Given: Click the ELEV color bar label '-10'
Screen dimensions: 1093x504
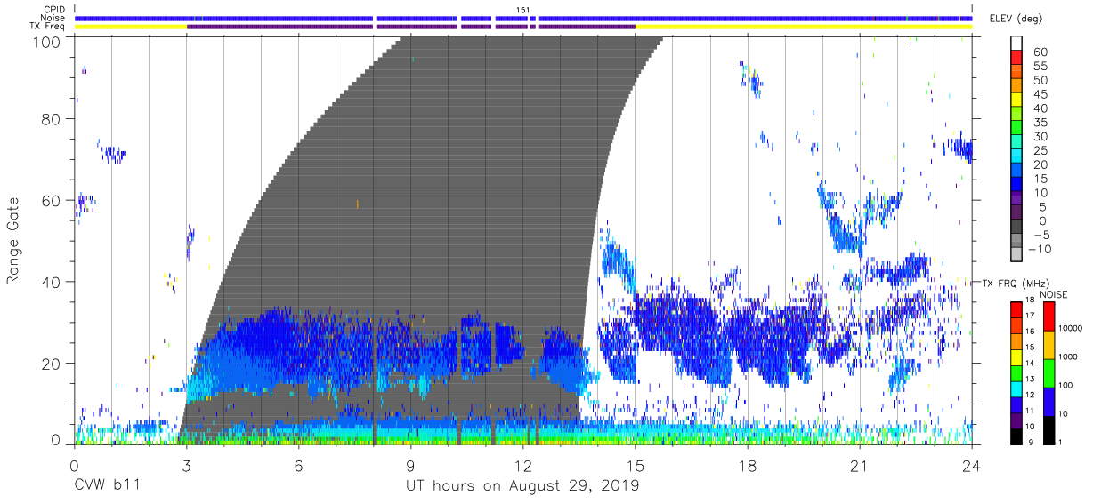Looking at the screenshot, I should [1040, 249].
